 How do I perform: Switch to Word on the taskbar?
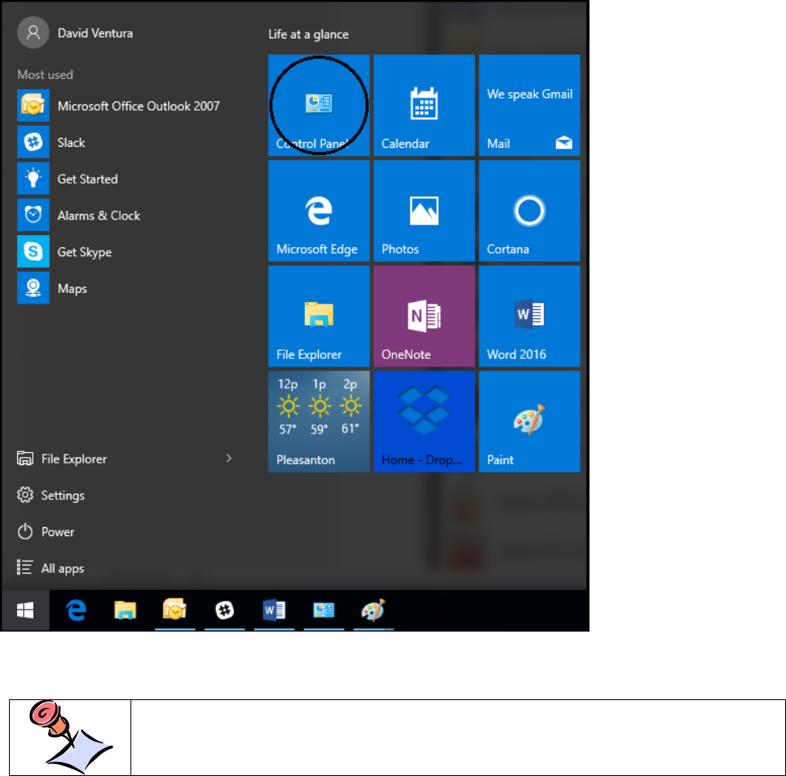274,610
